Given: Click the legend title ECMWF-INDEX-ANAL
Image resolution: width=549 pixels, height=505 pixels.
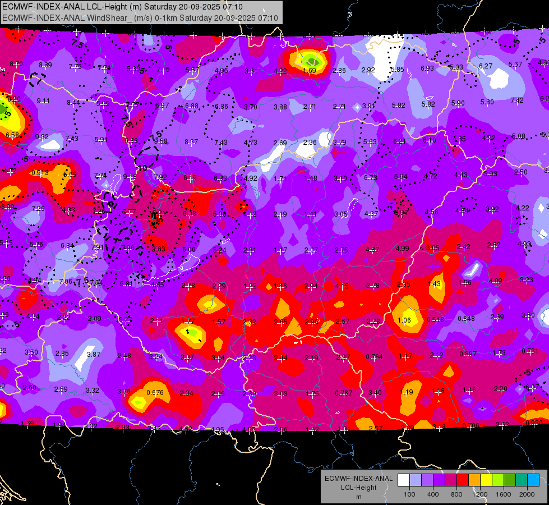Looking at the screenshot, I should pos(358,479).
